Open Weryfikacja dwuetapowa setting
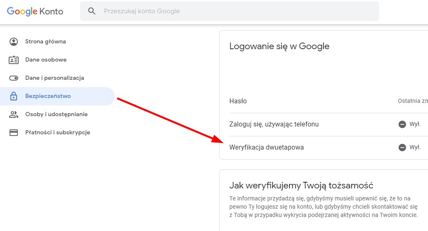The height and width of the screenshot is (231, 428). coord(329,148)
